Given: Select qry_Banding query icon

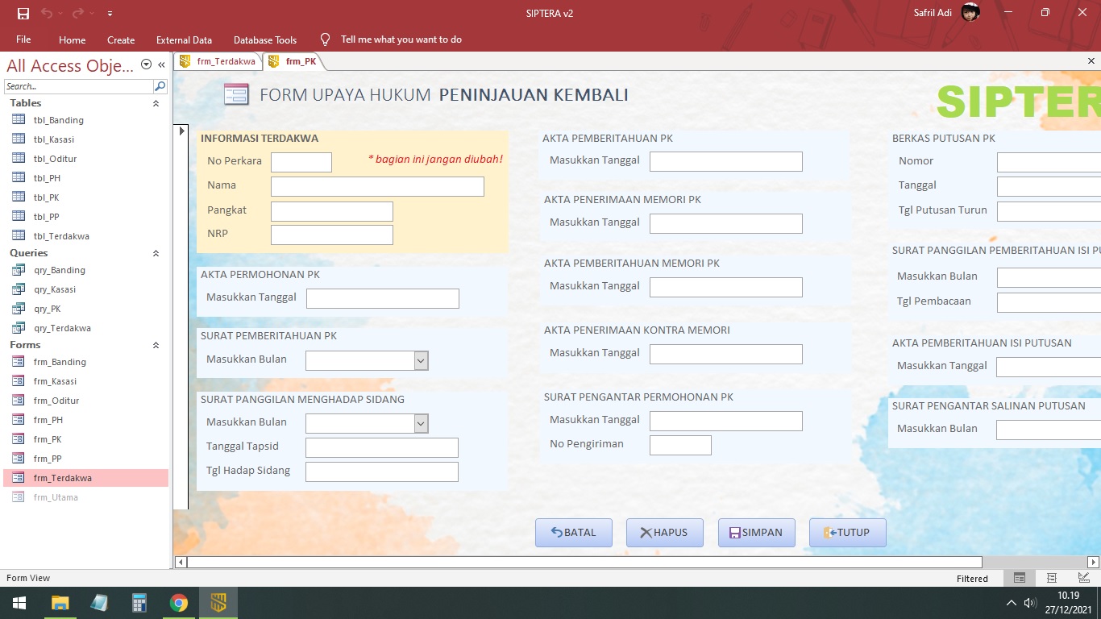Looking at the screenshot, I should coord(19,270).
